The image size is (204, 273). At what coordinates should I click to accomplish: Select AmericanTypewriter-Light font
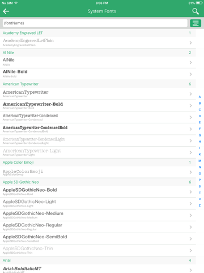[98, 152]
